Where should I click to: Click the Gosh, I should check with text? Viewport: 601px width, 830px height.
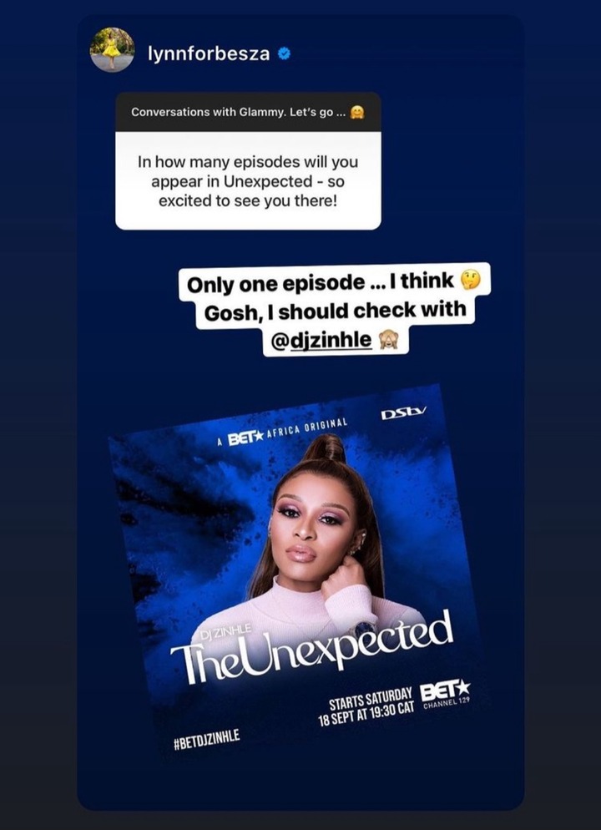pyautogui.click(x=336, y=311)
